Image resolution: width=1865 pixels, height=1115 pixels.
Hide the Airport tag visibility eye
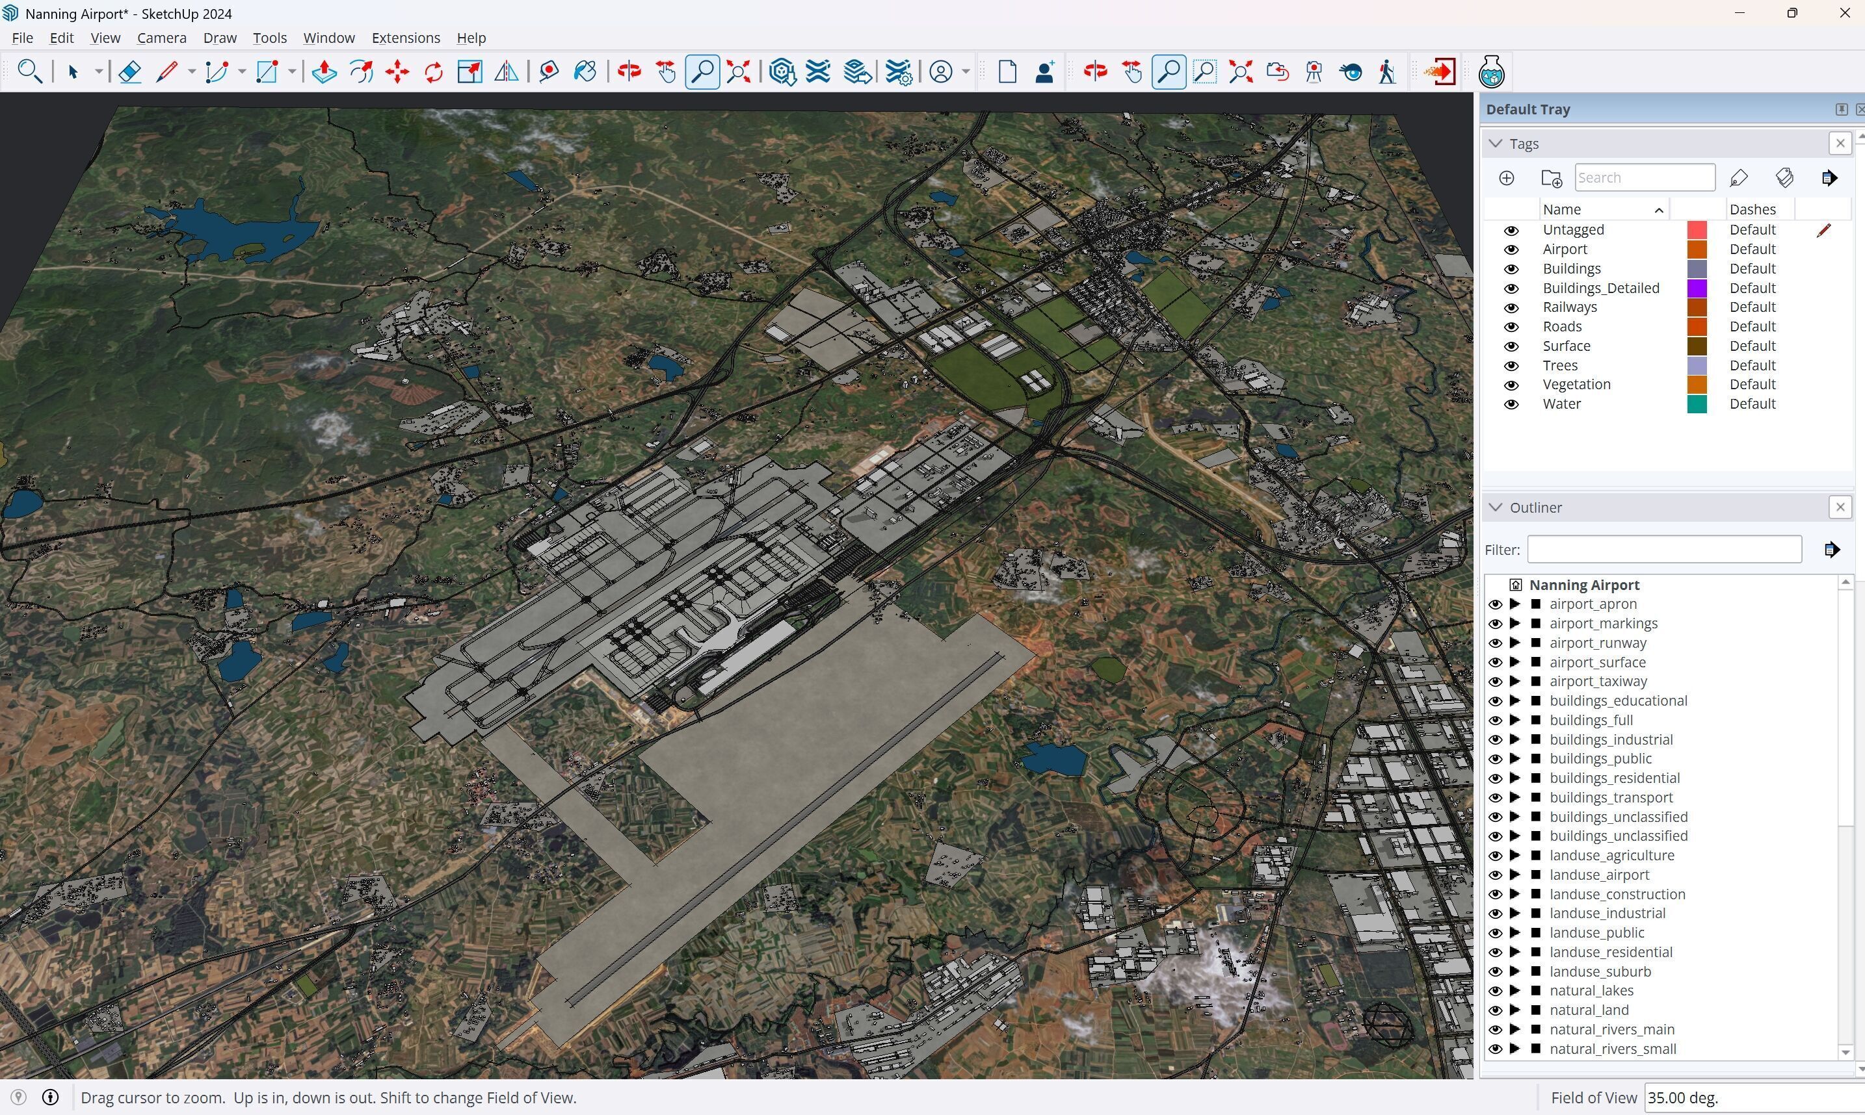pyautogui.click(x=1511, y=250)
